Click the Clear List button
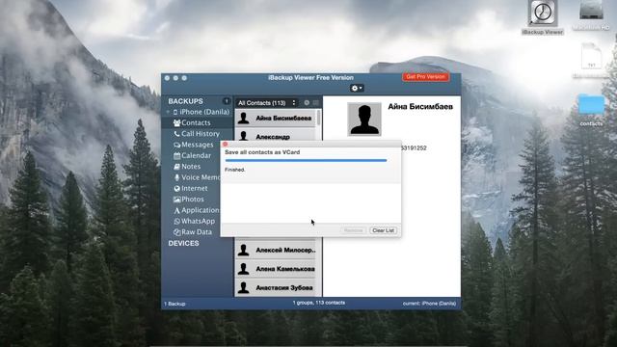 point(384,230)
